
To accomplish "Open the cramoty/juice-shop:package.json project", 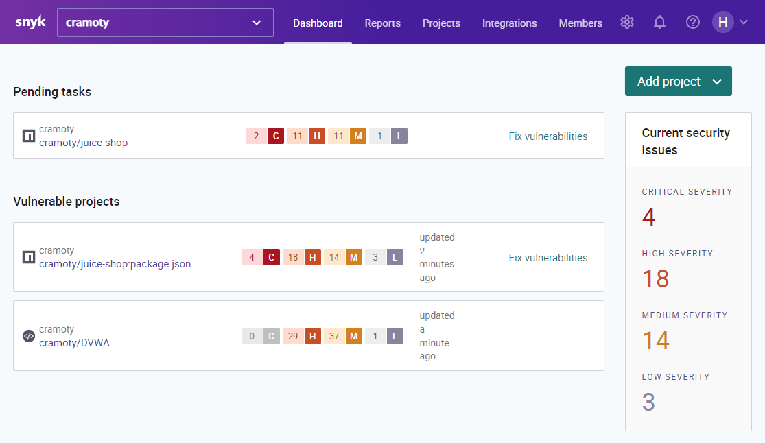I will 115,264.
